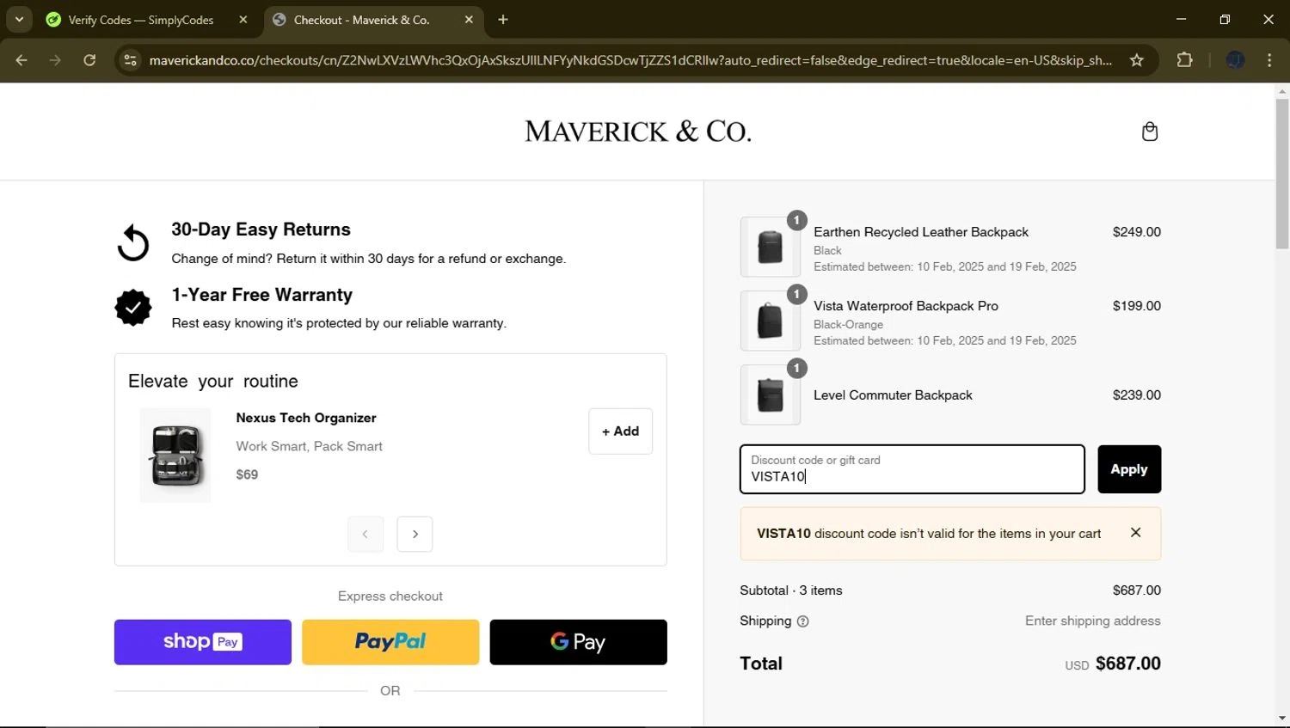1290x728 pixels.
Task: Click the $239.00 price
Action: tap(1137, 395)
